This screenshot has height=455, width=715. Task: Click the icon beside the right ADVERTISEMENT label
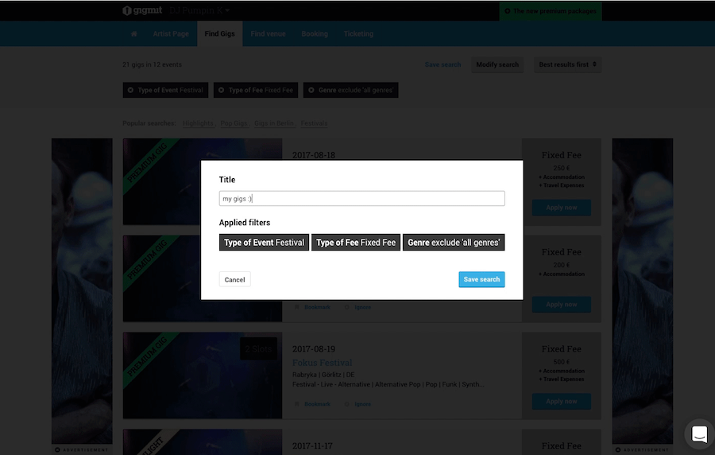click(618, 449)
